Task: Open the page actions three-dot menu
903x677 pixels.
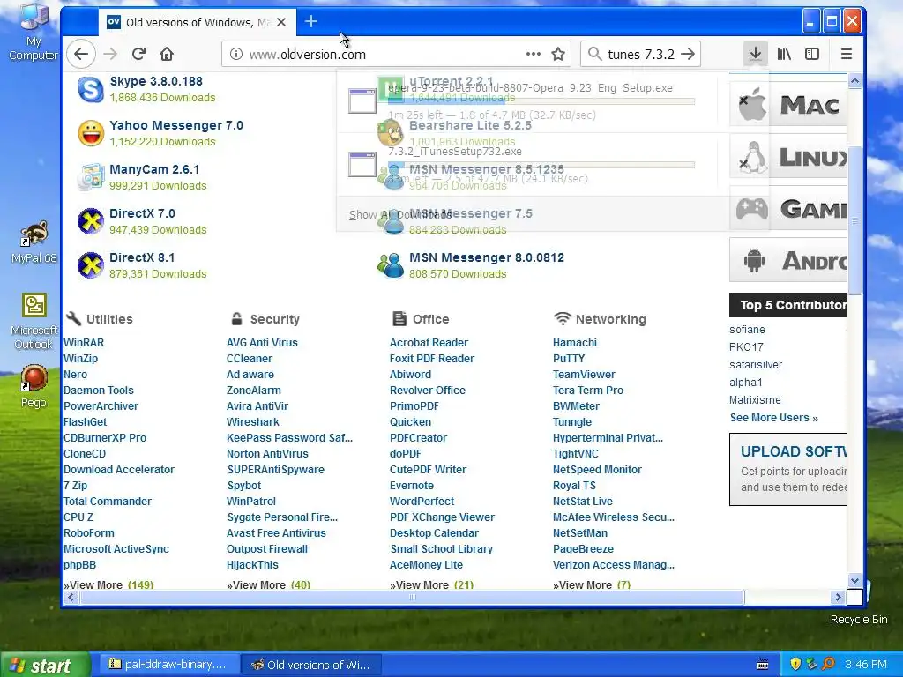Action: point(534,54)
